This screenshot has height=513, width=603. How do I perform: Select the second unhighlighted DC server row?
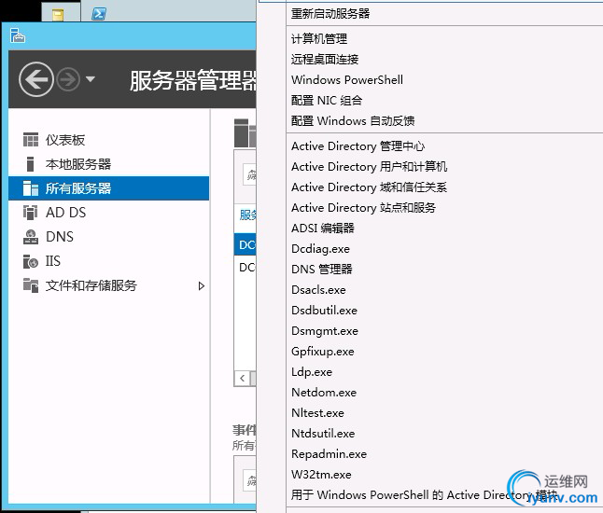click(x=245, y=267)
